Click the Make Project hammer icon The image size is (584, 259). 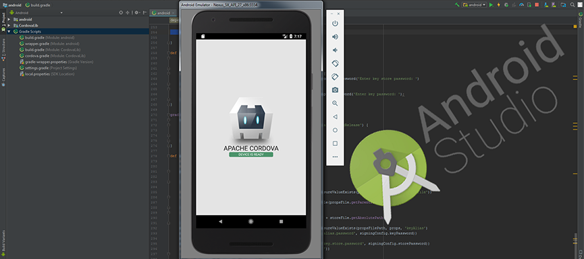(x=457, y=5)
